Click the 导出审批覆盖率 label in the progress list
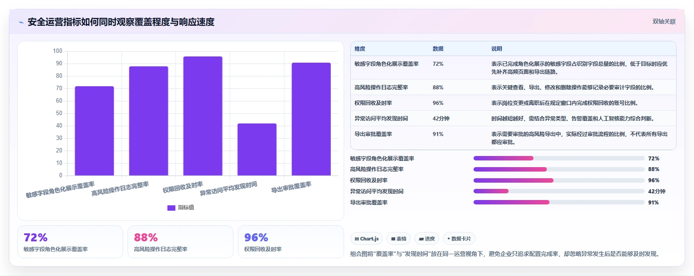 (369, 202)
